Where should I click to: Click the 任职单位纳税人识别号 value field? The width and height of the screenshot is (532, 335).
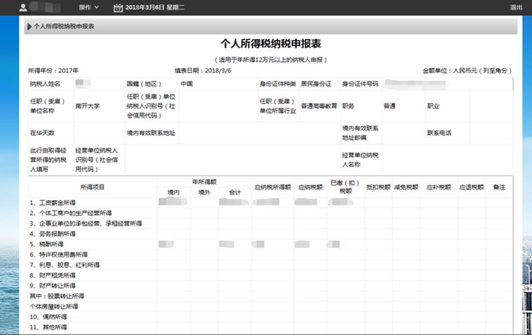tap(218, 106)
